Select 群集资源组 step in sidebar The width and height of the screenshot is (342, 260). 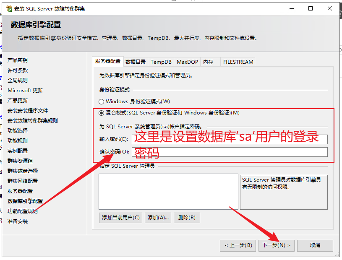20,161
